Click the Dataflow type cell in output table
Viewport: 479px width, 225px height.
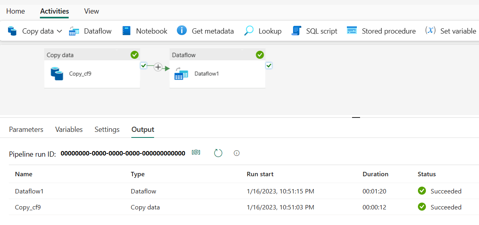coord(143,191)
